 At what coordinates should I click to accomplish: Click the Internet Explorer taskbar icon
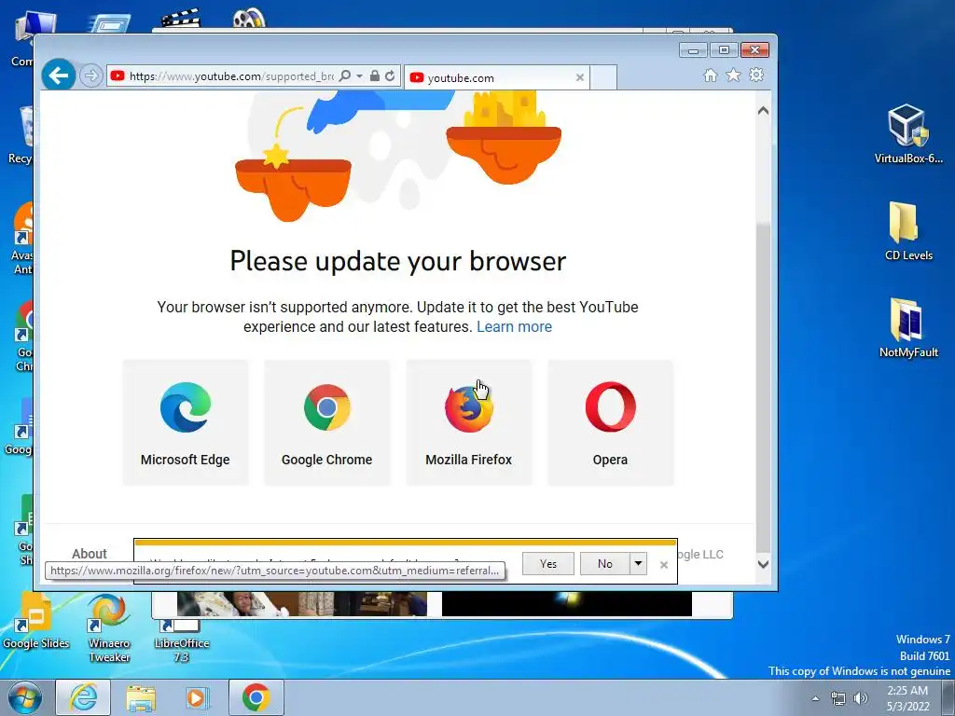click(x=83, y=697)
